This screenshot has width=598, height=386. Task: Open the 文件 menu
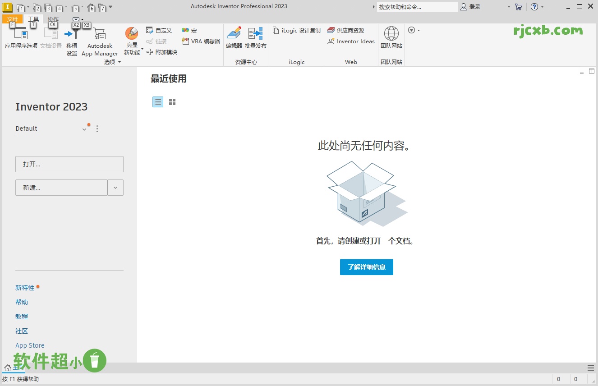12,19
